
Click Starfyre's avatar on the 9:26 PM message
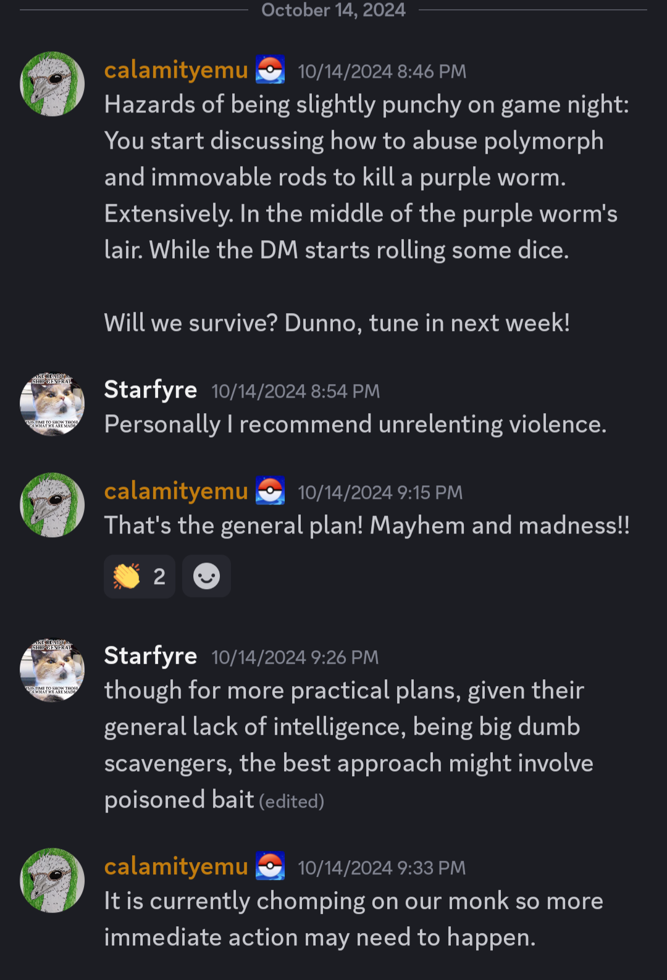pos(52,670)
